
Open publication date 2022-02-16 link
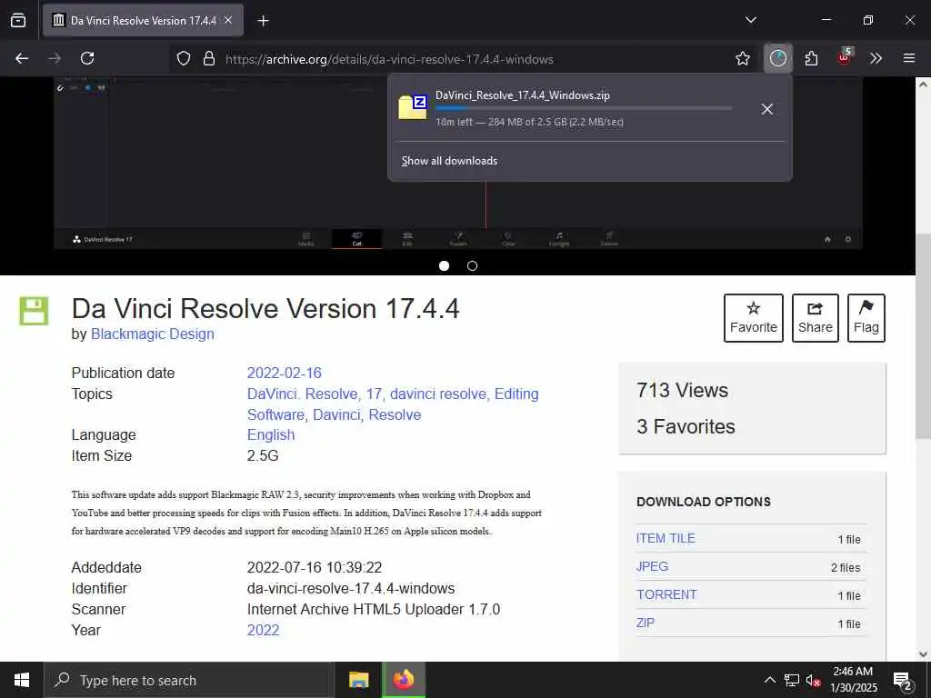(284, 373)
